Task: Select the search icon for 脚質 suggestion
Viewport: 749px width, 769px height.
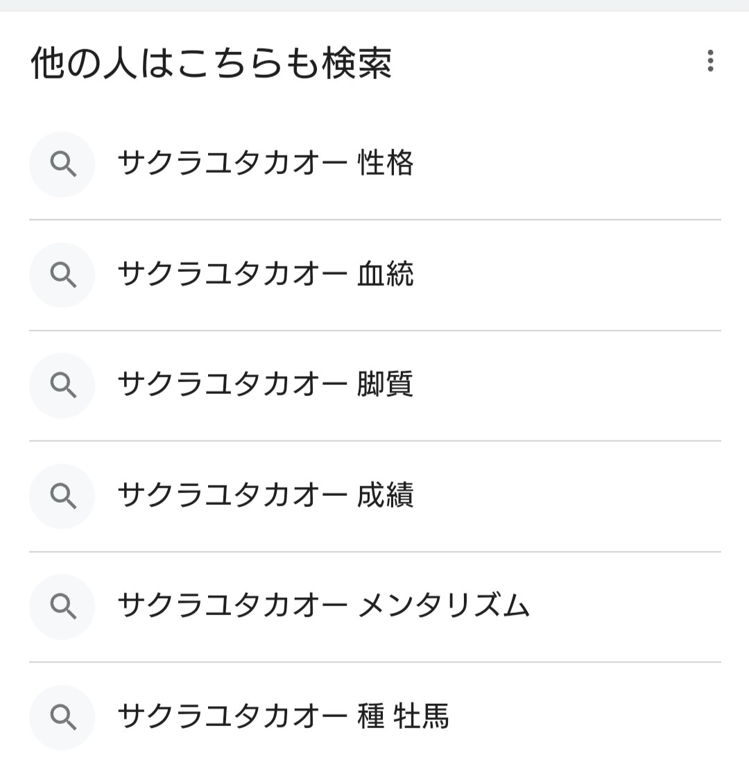Action: pyautogui.click(x=62, y=386)
